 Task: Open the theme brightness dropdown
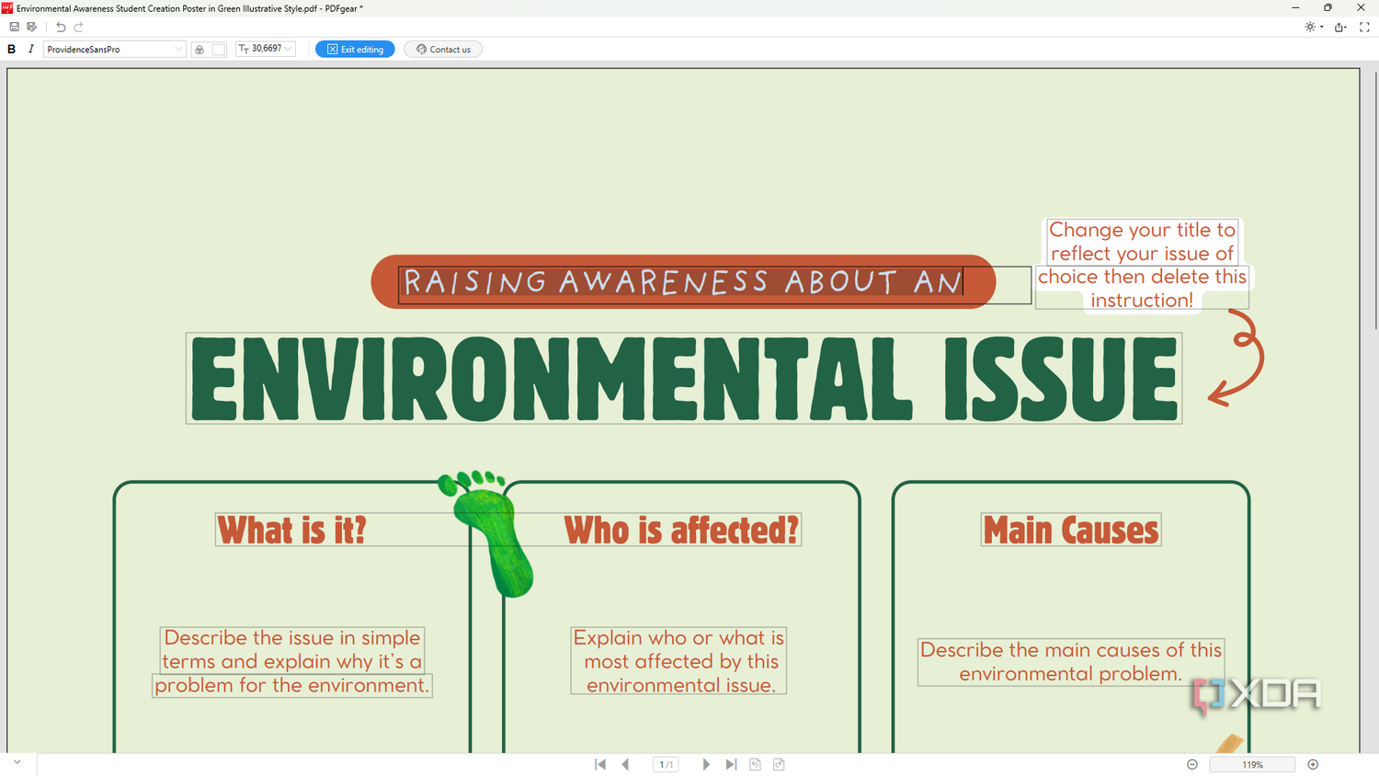pos(1314,28)
